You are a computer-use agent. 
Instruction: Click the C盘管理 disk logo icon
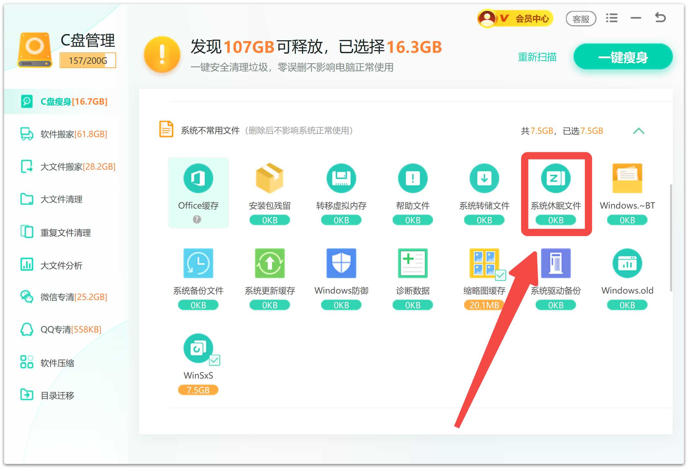[35, 50]
